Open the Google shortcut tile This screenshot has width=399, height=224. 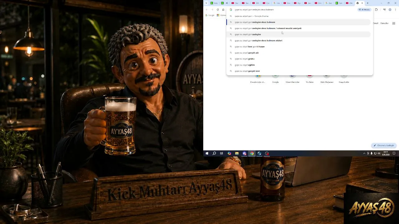275,79
